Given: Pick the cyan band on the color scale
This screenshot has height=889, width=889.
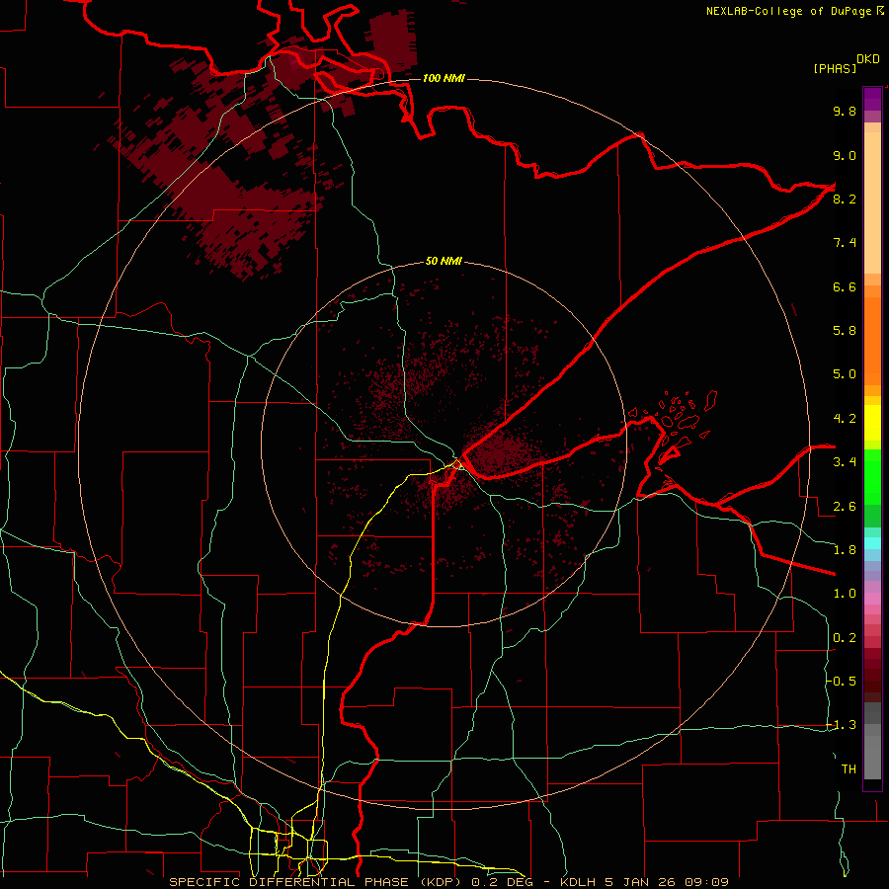Looking at the screenshot, I should pyautogui.click(x=872, y=543).
